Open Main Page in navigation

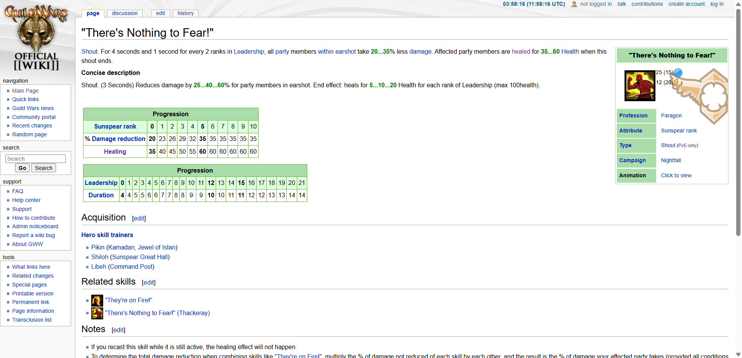[25, 91]
